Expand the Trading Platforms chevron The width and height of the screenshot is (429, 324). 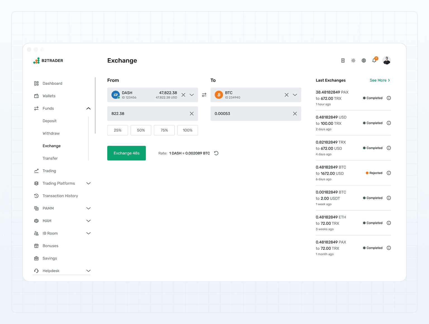[89, 183]
